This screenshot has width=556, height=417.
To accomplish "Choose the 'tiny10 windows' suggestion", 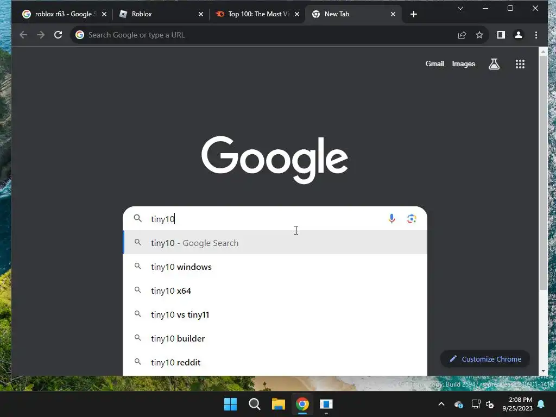I will [275, 267].
